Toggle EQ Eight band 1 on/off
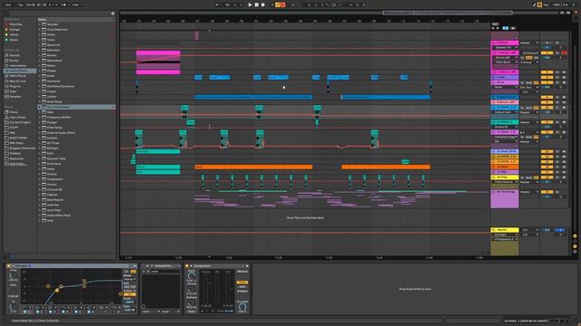 pyautogui.click(x=25, y=312)
